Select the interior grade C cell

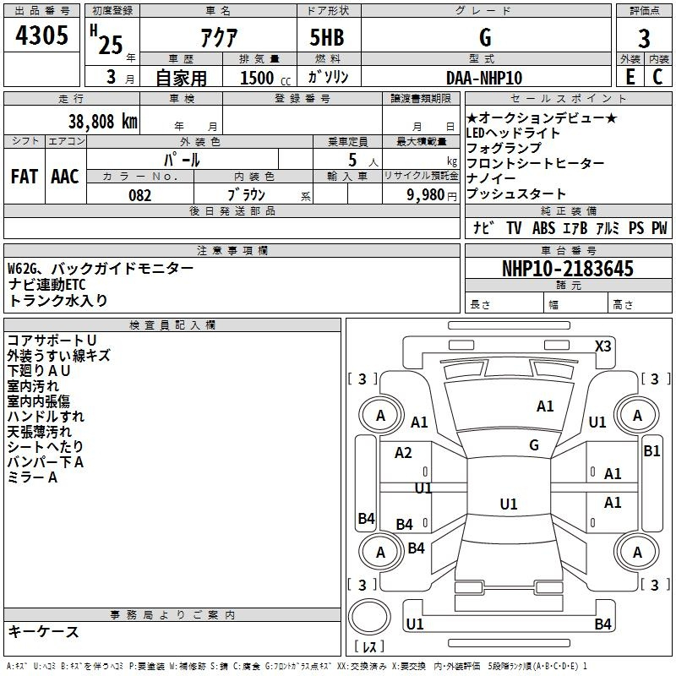(x=657, y=77)
